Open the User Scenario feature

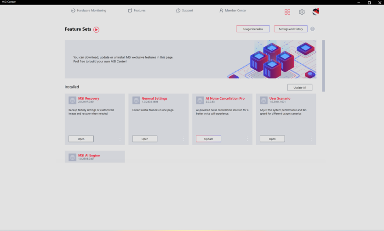pyautogui.click(x=272, y=139)
